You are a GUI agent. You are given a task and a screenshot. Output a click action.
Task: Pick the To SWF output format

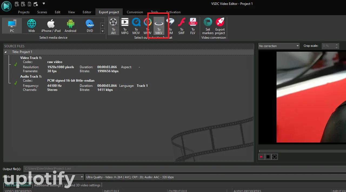(182, 26)
